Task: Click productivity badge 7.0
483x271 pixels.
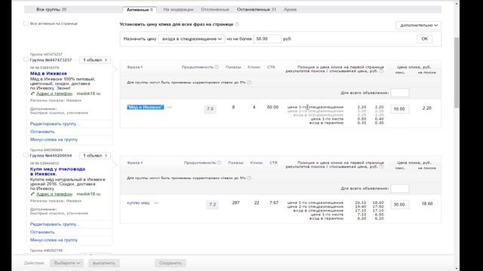Action: 210,108
